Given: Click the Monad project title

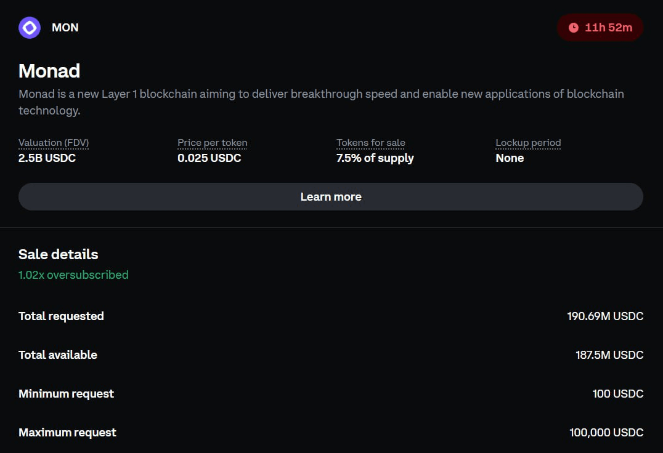Looking at the screenshot, I should (49, 71).
